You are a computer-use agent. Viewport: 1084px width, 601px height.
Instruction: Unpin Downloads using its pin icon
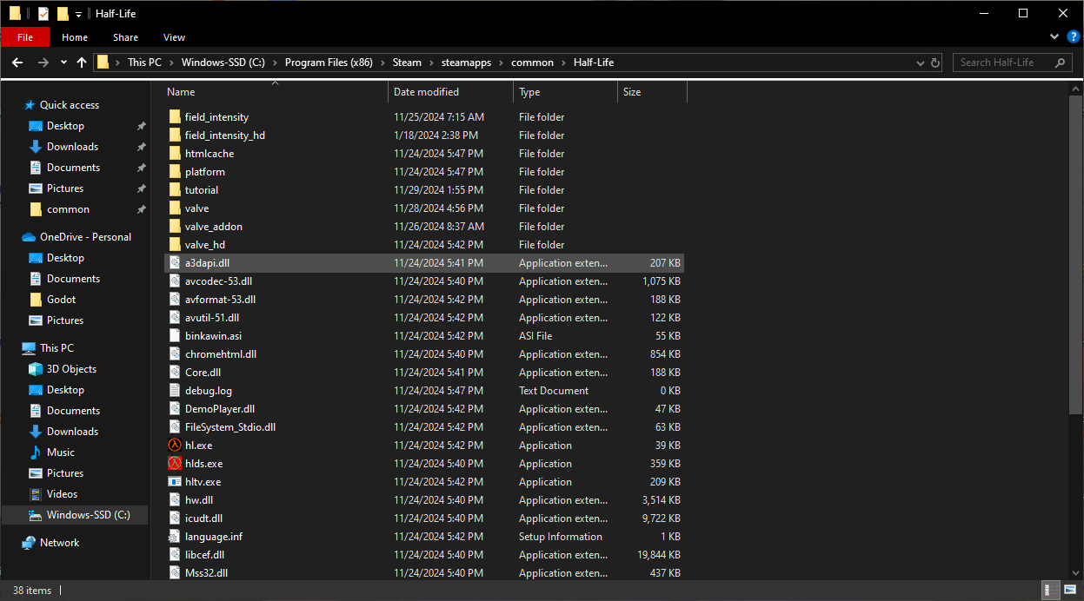(141, 147)
